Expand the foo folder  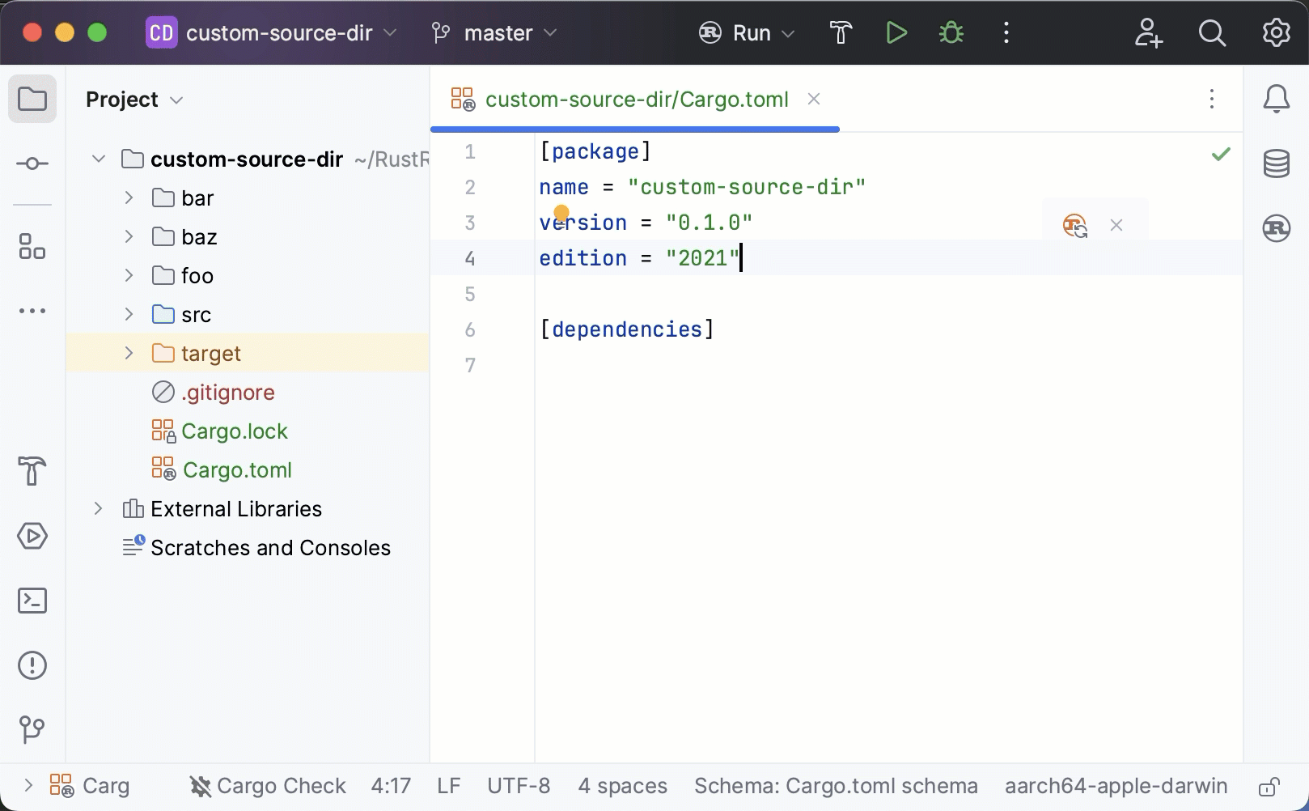127,275
